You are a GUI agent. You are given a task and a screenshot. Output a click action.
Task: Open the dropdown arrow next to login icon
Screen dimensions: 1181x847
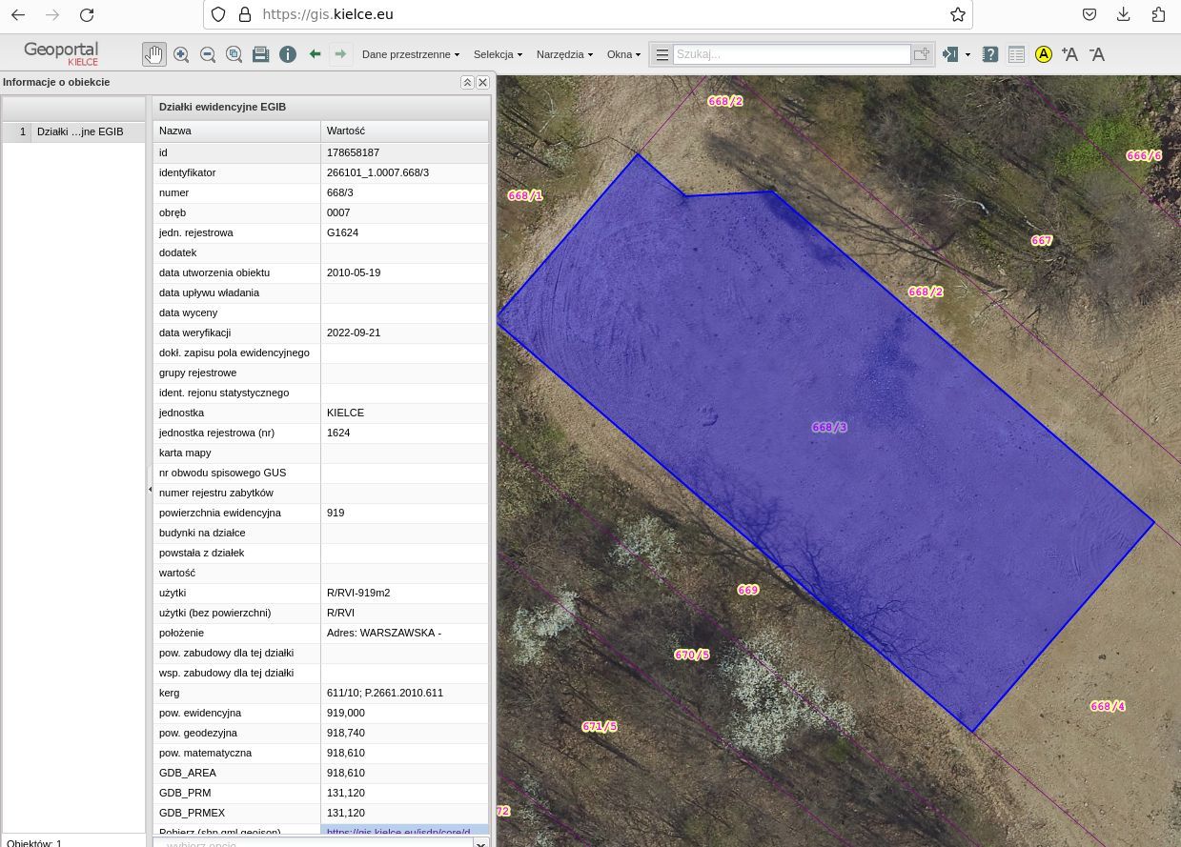click(967, 54)
